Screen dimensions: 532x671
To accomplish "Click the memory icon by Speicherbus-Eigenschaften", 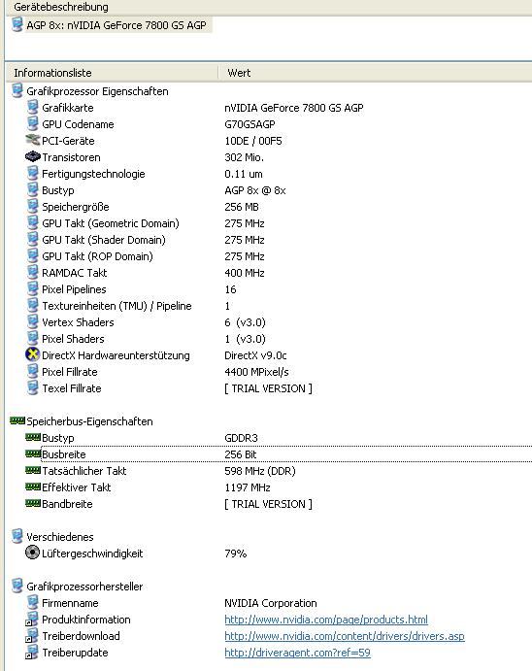I will (17, 421).
